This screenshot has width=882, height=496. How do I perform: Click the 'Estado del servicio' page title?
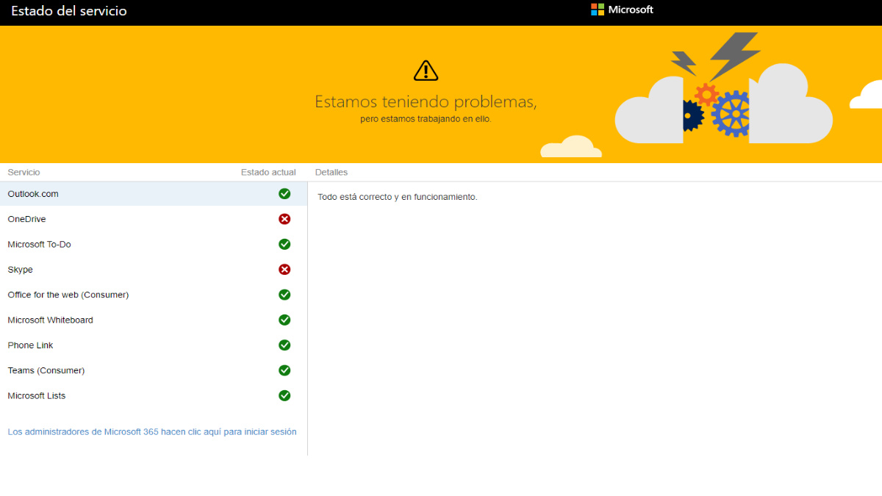click(x=68, y=11)
